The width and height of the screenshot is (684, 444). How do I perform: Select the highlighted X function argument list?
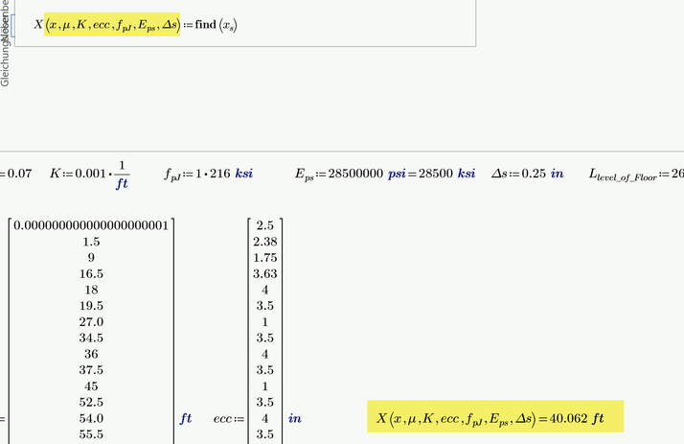pos(112,24)
